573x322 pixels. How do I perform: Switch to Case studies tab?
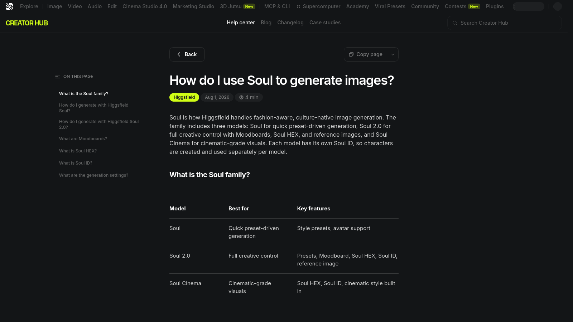point(325,23)
